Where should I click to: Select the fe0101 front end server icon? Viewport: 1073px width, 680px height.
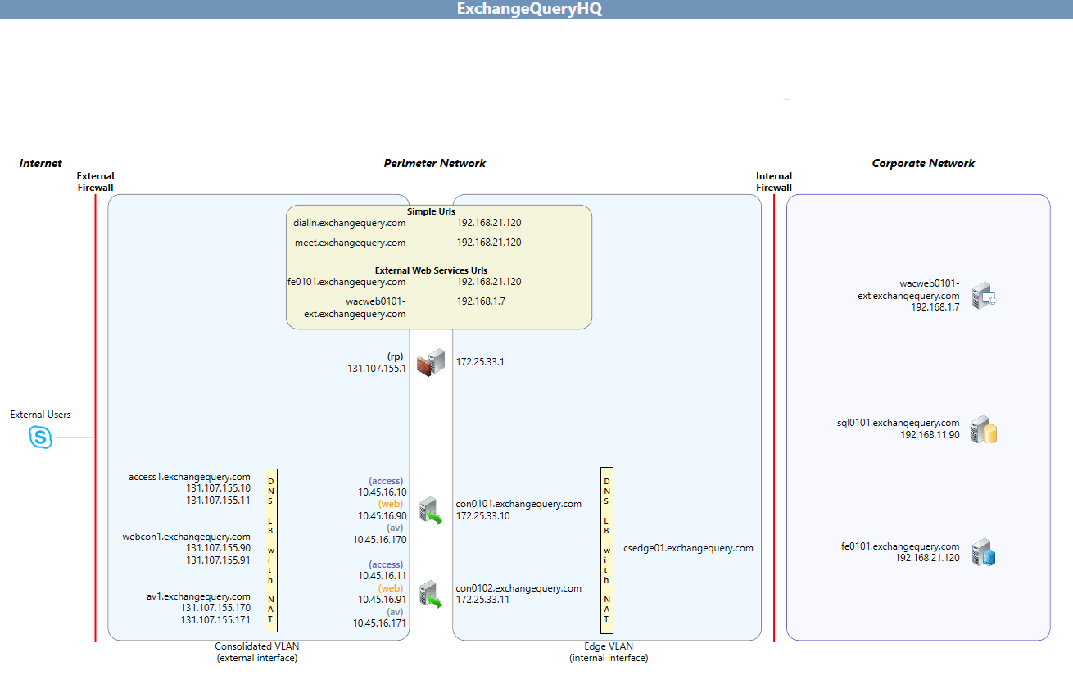pyautogui.click(x=983, y=552)
